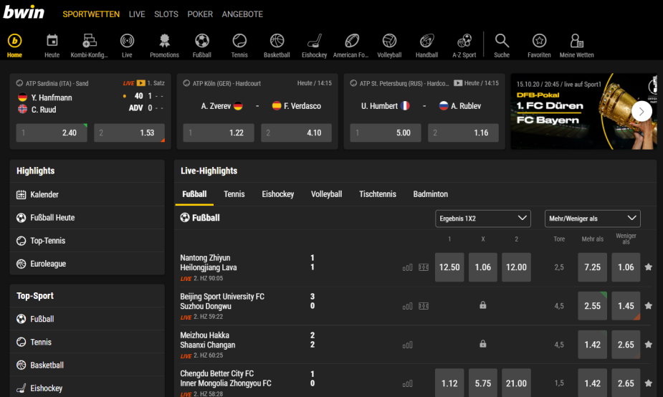Open POKER in top menu
Image resolution: width=663 pixels, height=397 pixels.
pos(200,14)
